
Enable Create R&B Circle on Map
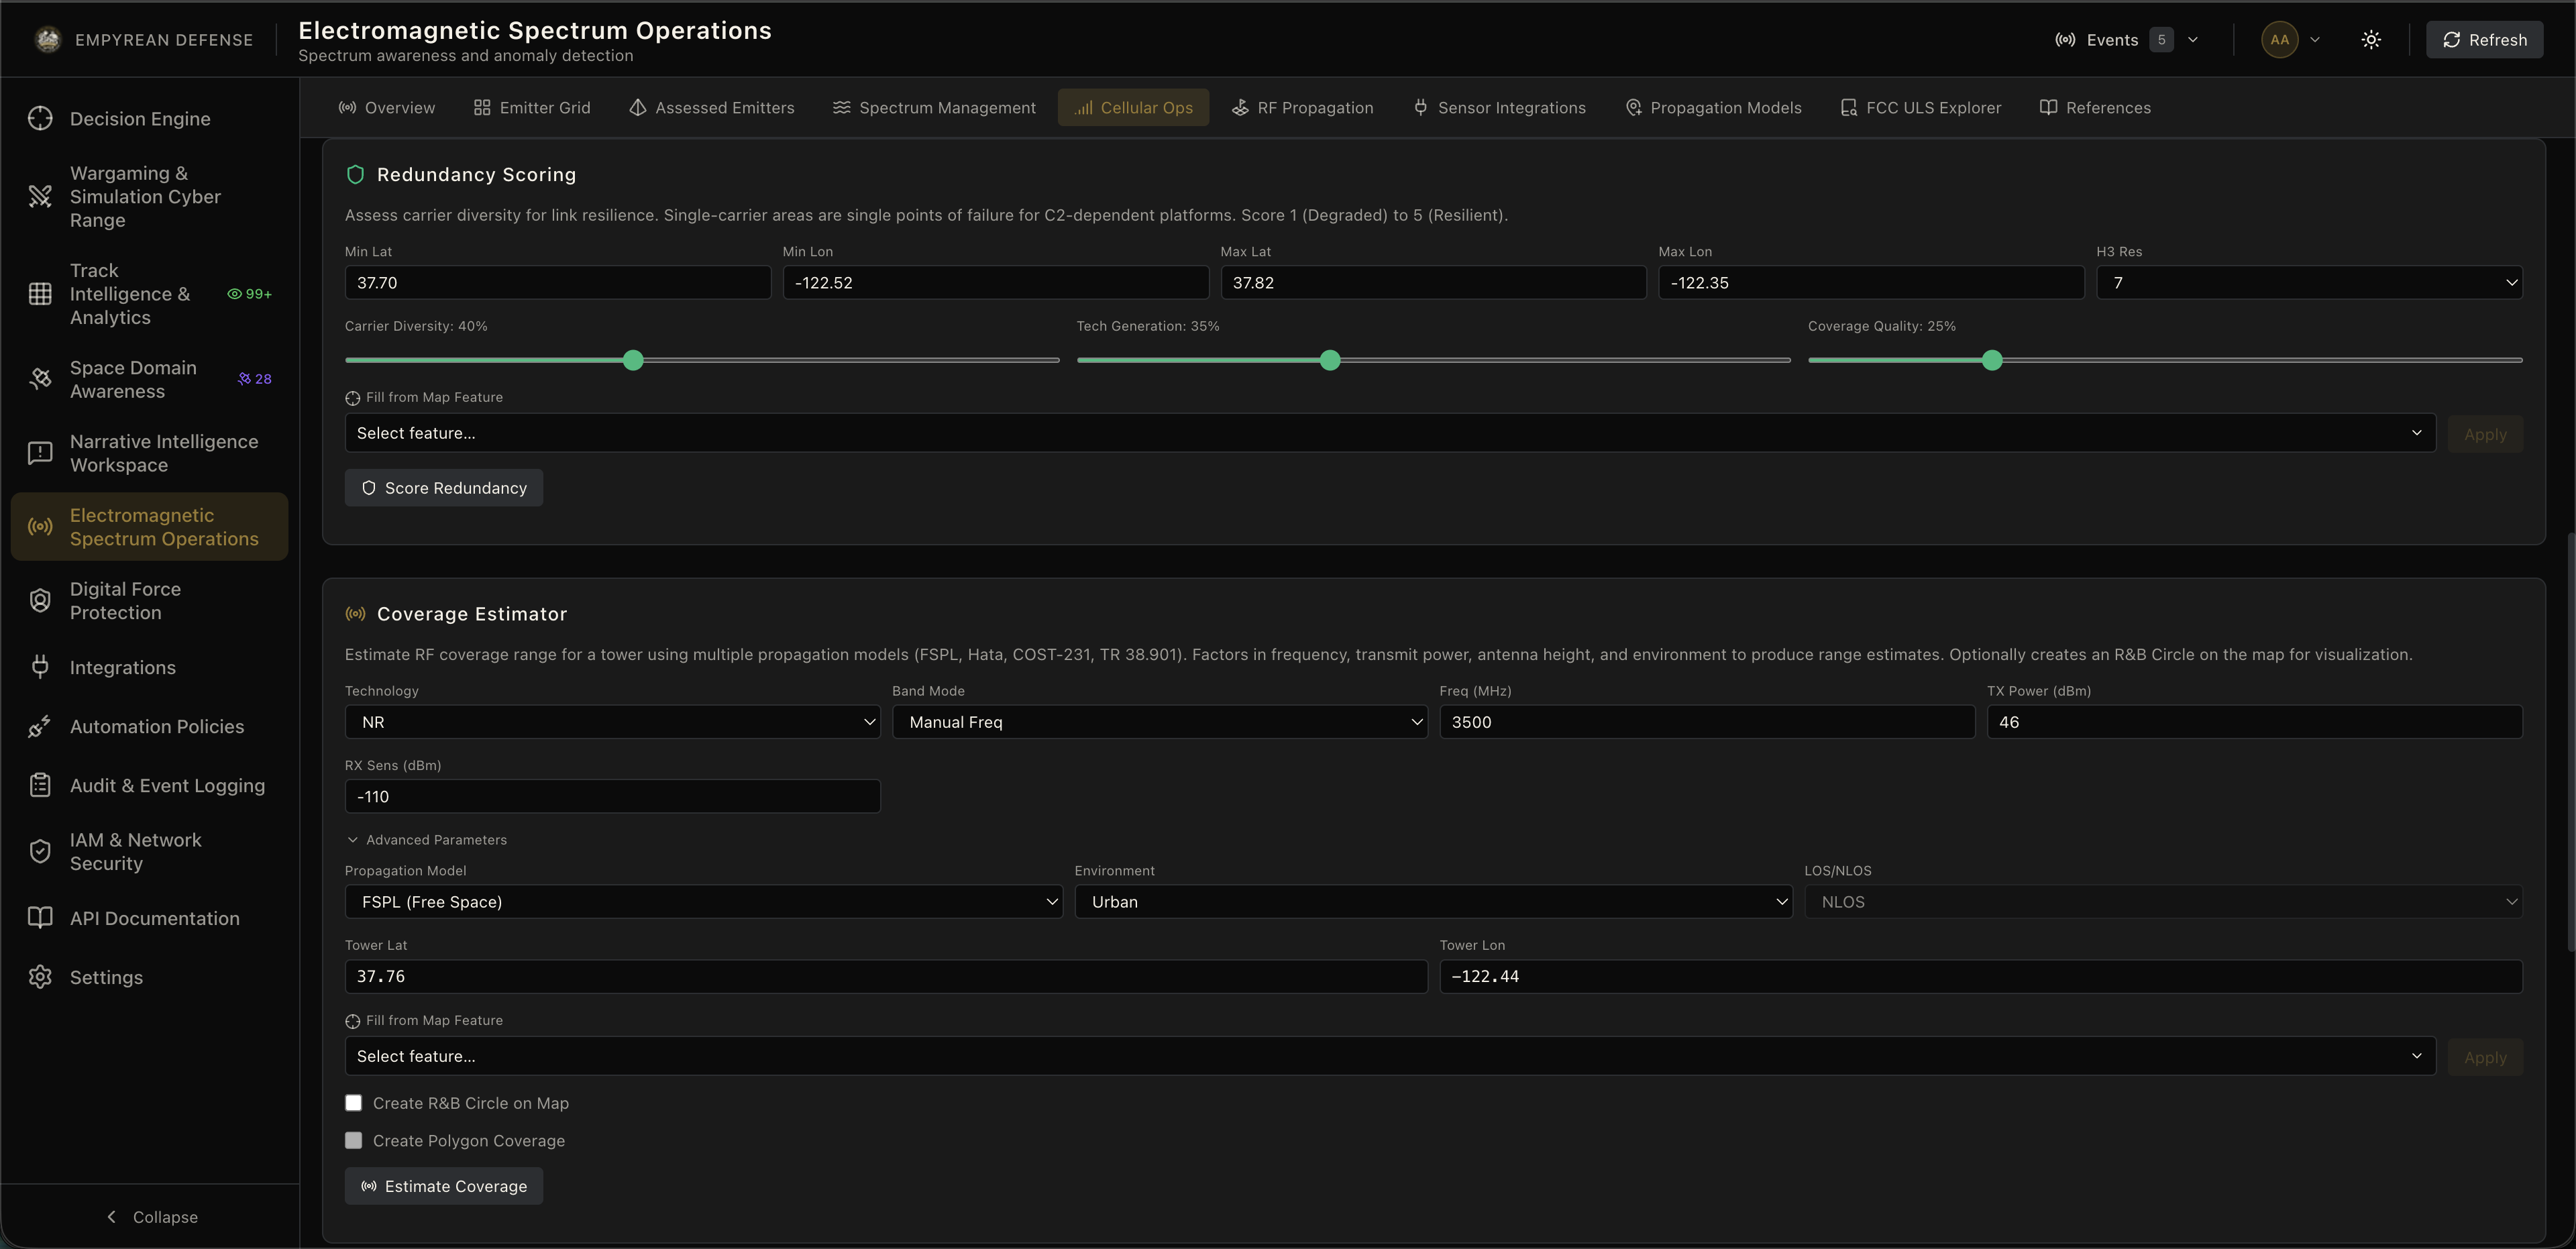pyautogui.click(x=353, y=1103)
